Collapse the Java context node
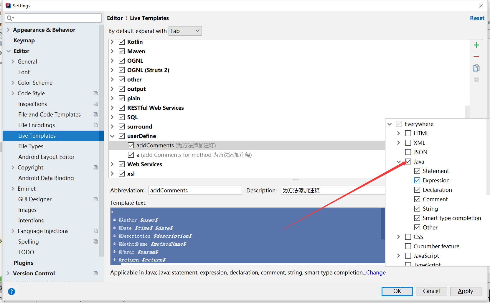Image resolution: width=490 pixels, height=303 pixels. pyautogui.click(x=398, y=162)
